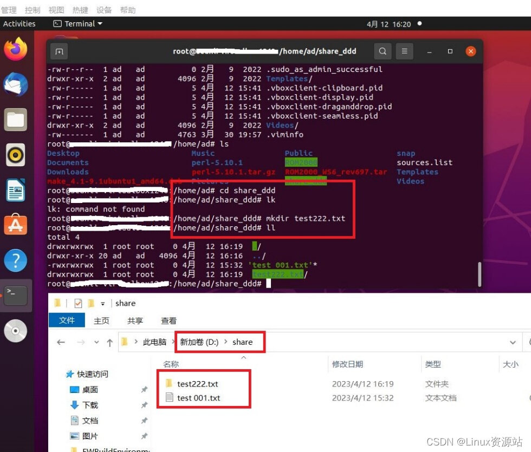Open the Explorer address bar dropdown chevron
Viewport: 531px width, 452px height.
click(x=513, y=342)
